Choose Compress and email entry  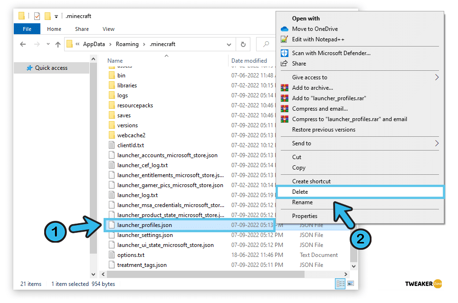pyautogui.click(x=320, y=109)
